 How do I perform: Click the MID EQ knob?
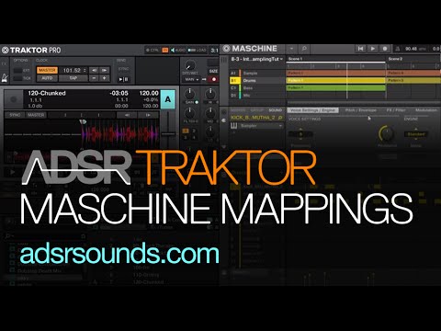(x=210, y=113)
